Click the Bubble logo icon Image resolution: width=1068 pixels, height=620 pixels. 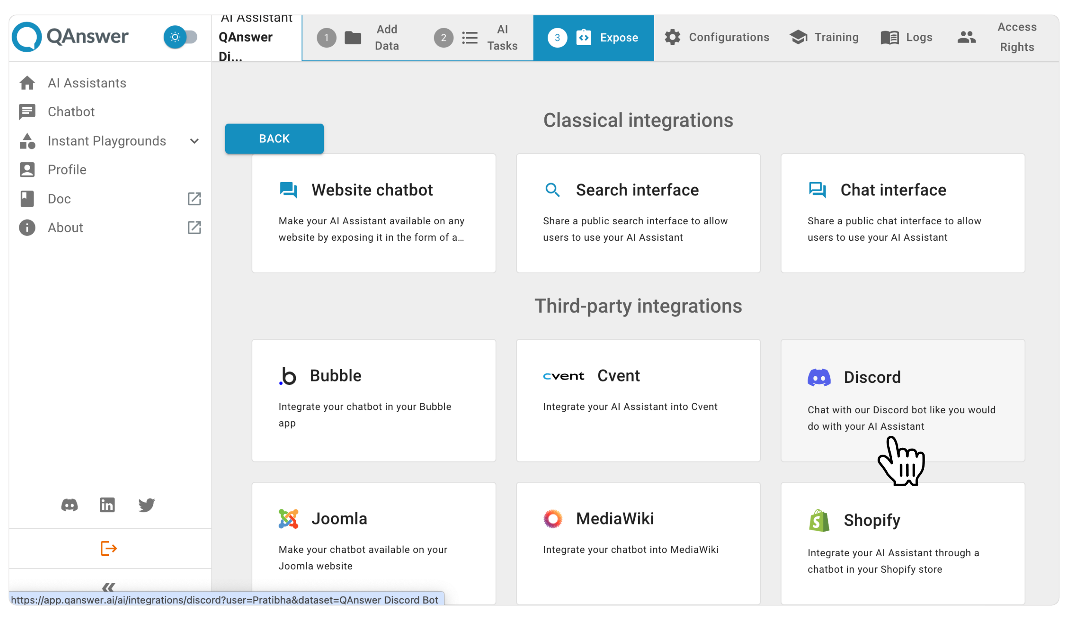(288, 376)
